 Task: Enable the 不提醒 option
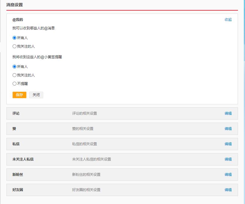pos(14,83)
